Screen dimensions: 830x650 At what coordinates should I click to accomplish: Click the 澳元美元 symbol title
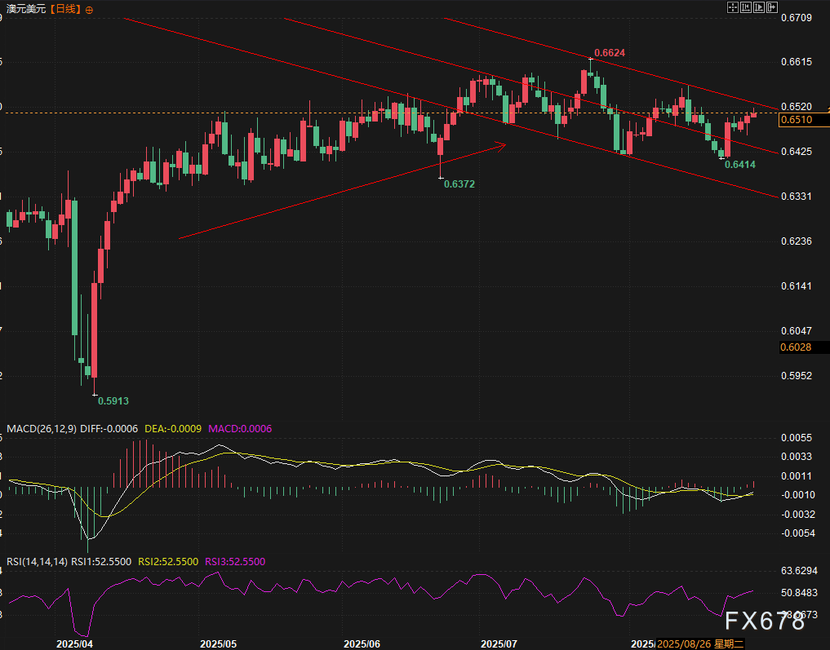point(26,10)
